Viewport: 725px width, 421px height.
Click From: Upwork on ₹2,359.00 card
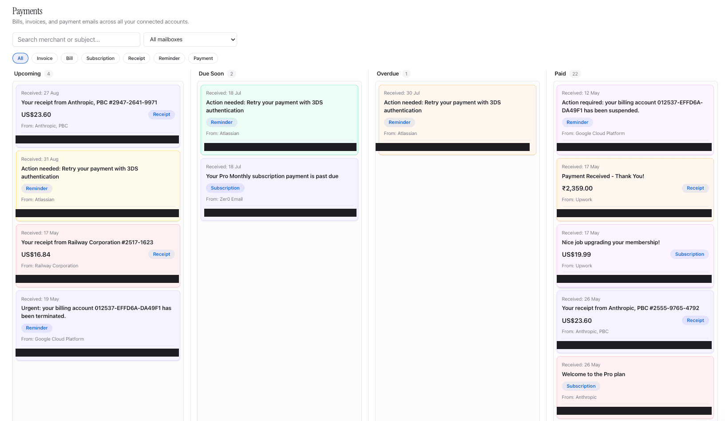[x=577, y=200]
